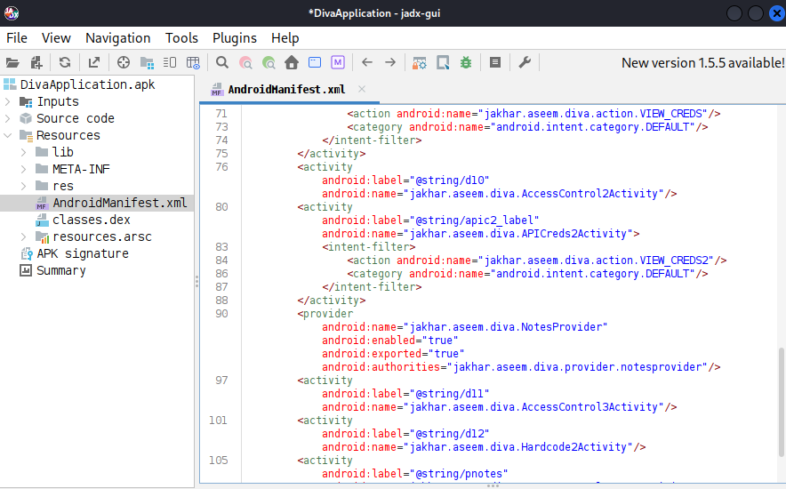Click the Add files toolbar icon

pyautogui.click(x=36, y=62)
